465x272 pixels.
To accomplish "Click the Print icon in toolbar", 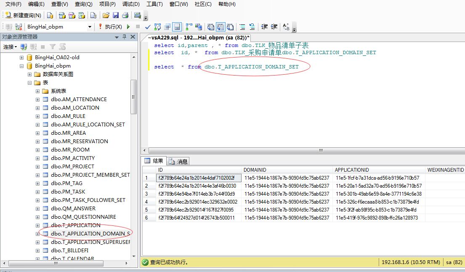I will click(125, 15).
